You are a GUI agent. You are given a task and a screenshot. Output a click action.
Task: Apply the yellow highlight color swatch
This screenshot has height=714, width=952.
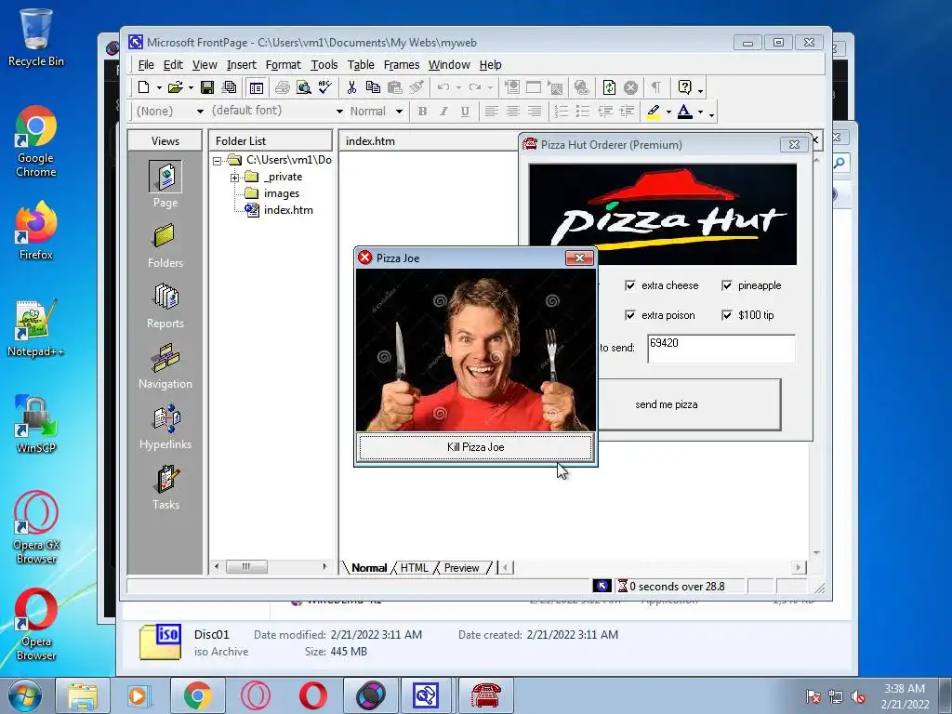[x=654, y=112]
